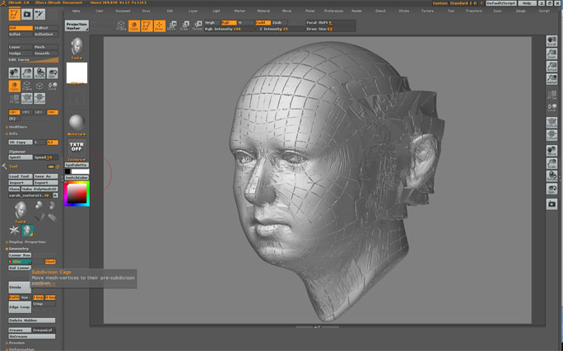
Task: Toggle the Crisp option near Edge Loop
Action: (x=44, y=304)
